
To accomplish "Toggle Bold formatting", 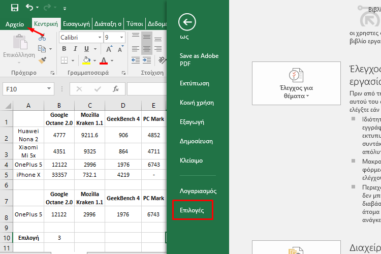I will pos(65,49).
